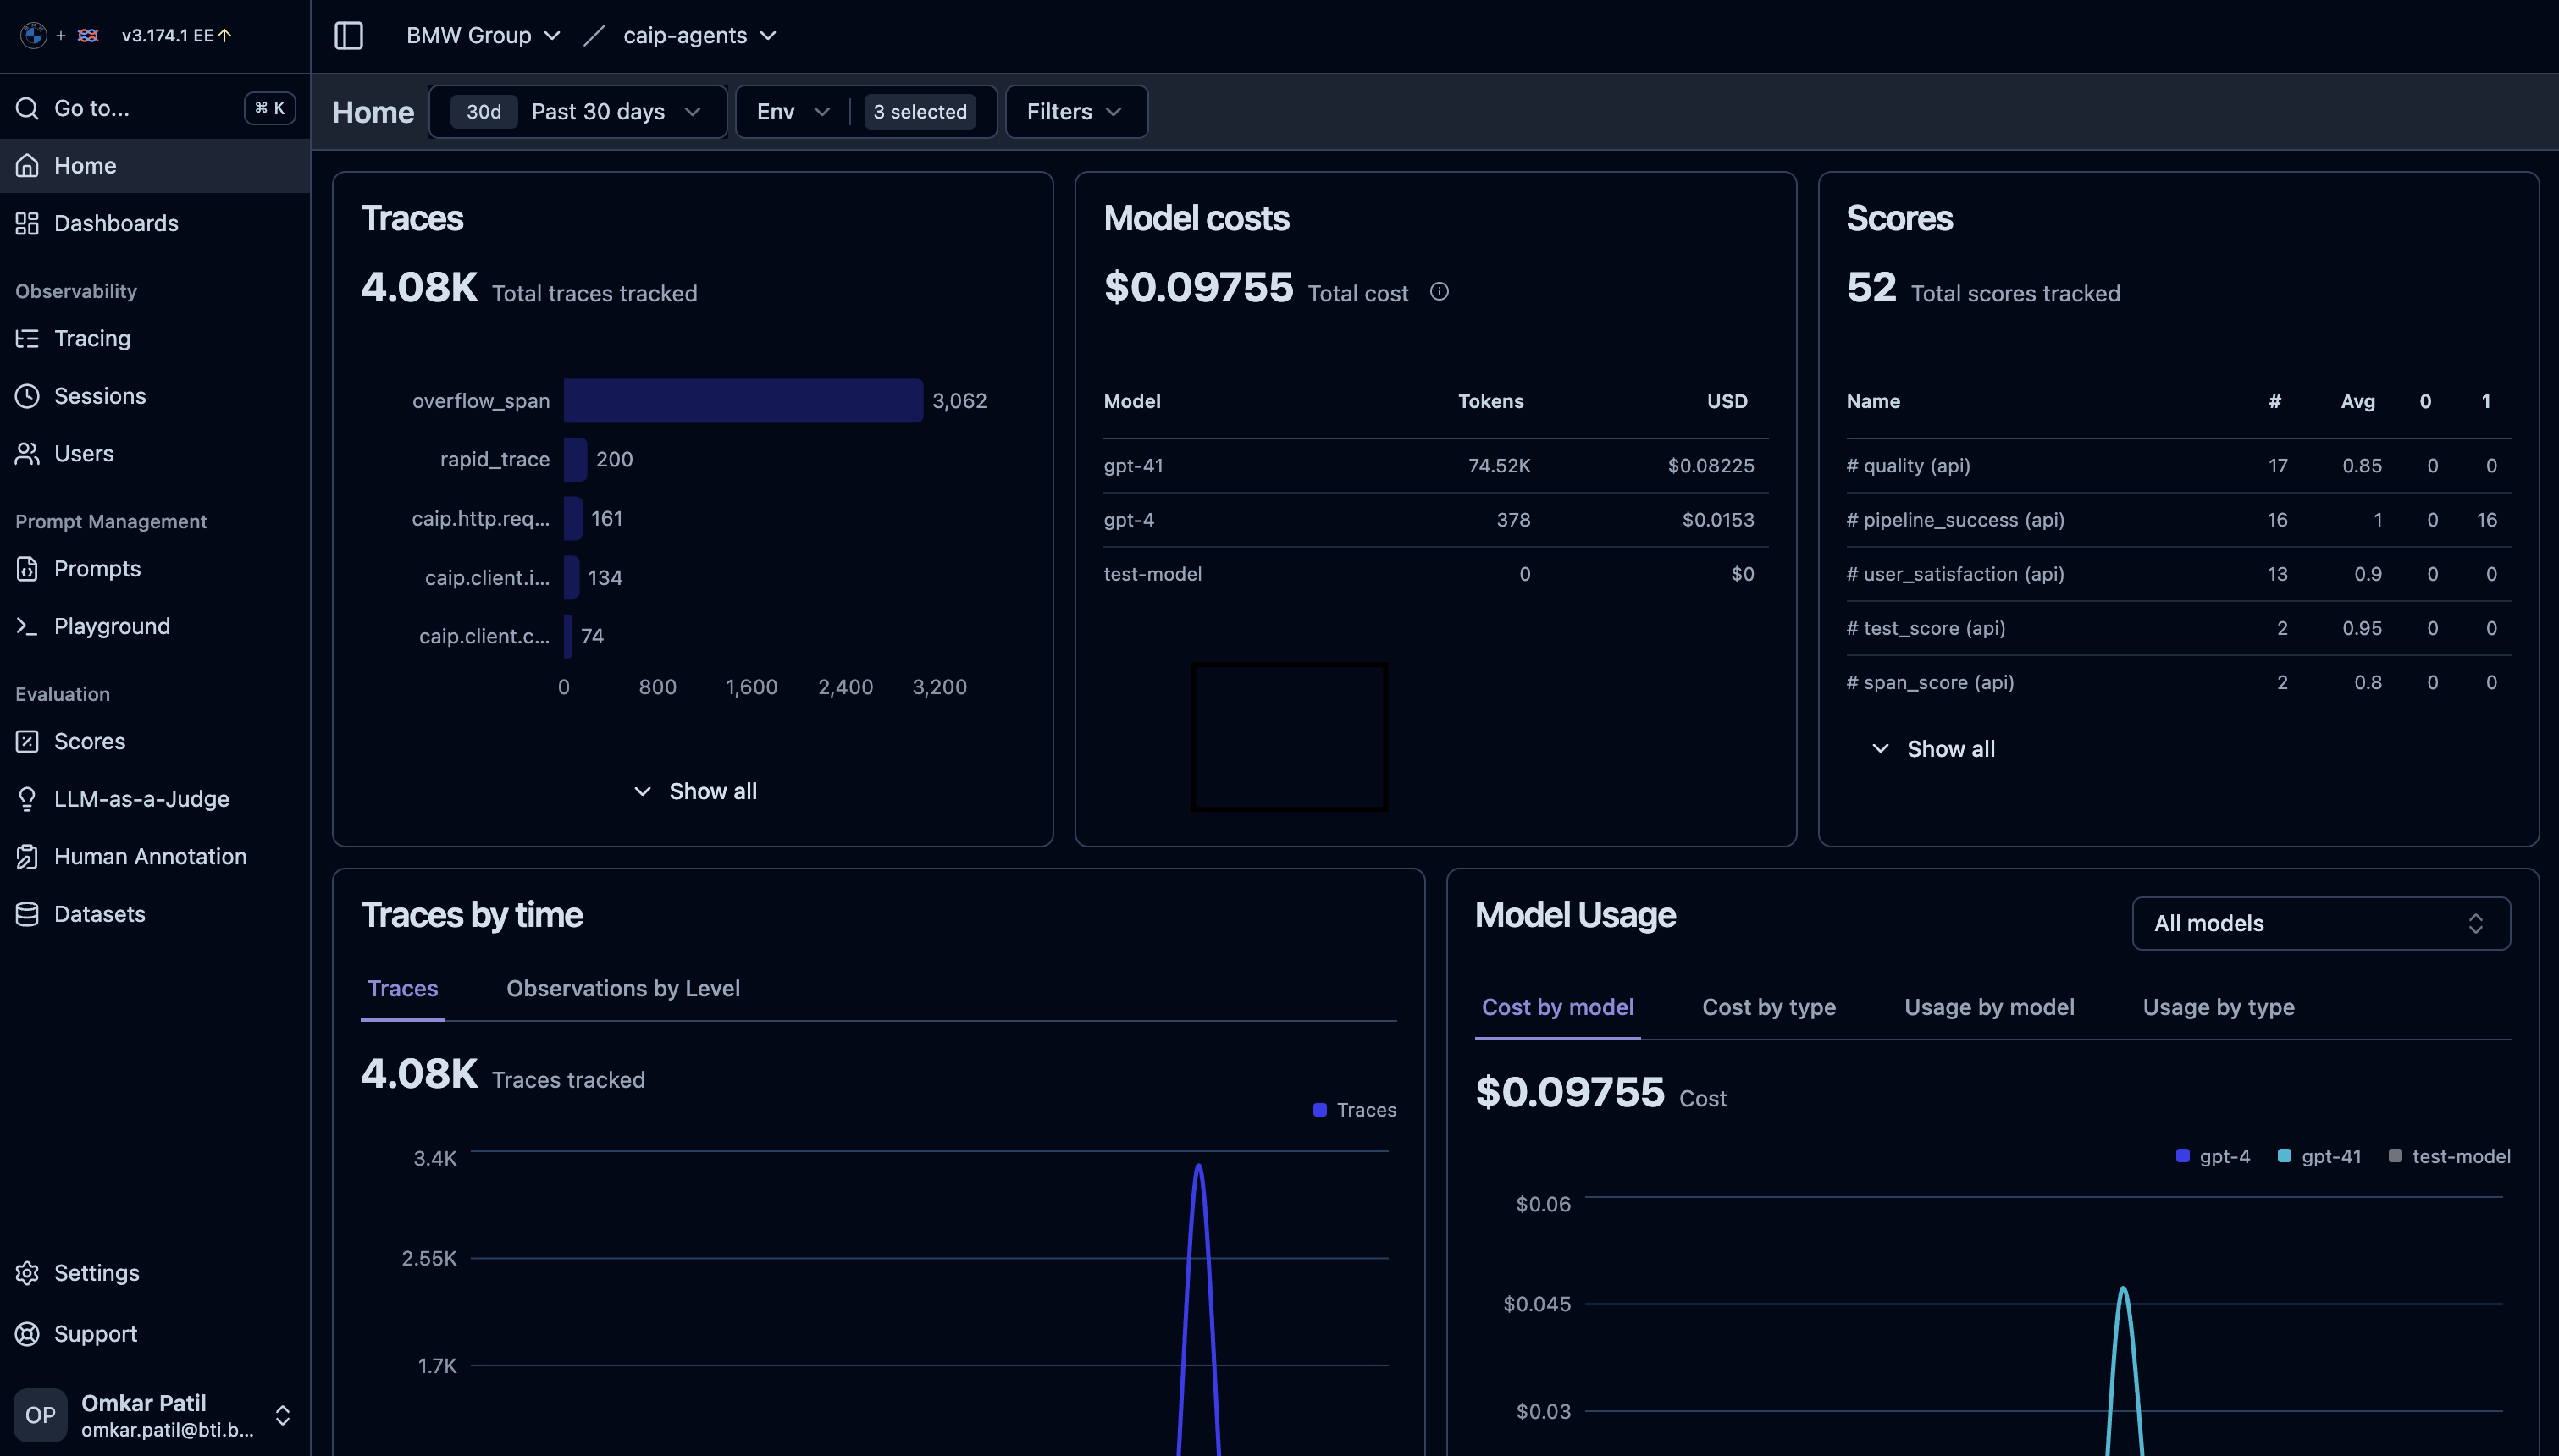Viewport: 2559px width, 1456px height.
Task: Go to the Dashboards page
Action: [155, 223]
